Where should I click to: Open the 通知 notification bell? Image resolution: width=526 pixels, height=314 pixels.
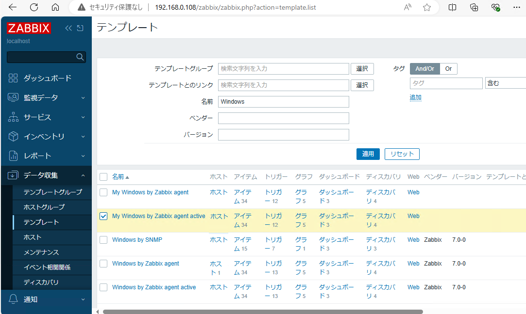(13, 299)
